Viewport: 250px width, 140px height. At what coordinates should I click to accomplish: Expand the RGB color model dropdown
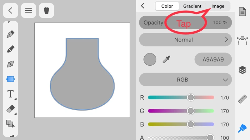click(x=185, y=80)
